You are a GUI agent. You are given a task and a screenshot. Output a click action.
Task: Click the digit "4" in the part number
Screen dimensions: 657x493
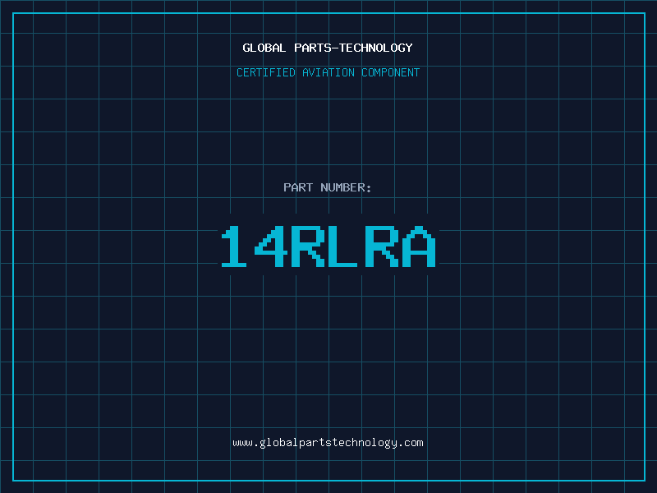[271, 246]
